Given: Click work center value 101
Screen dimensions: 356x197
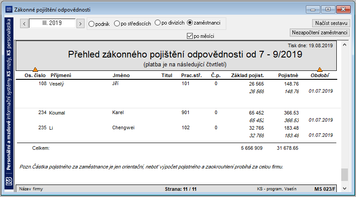Looking at the screenshot, I should [186, 83].
